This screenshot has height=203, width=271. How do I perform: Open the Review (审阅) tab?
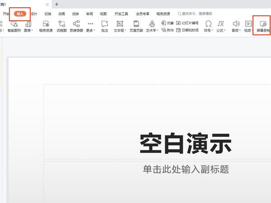[89, 14]
